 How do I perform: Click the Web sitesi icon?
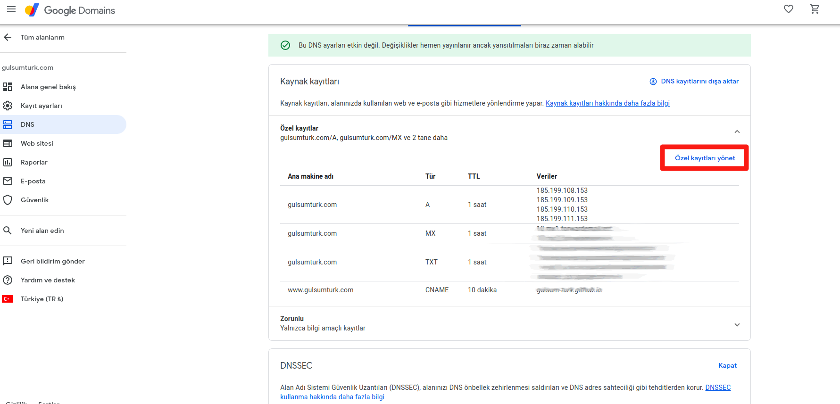coord(8,143)
